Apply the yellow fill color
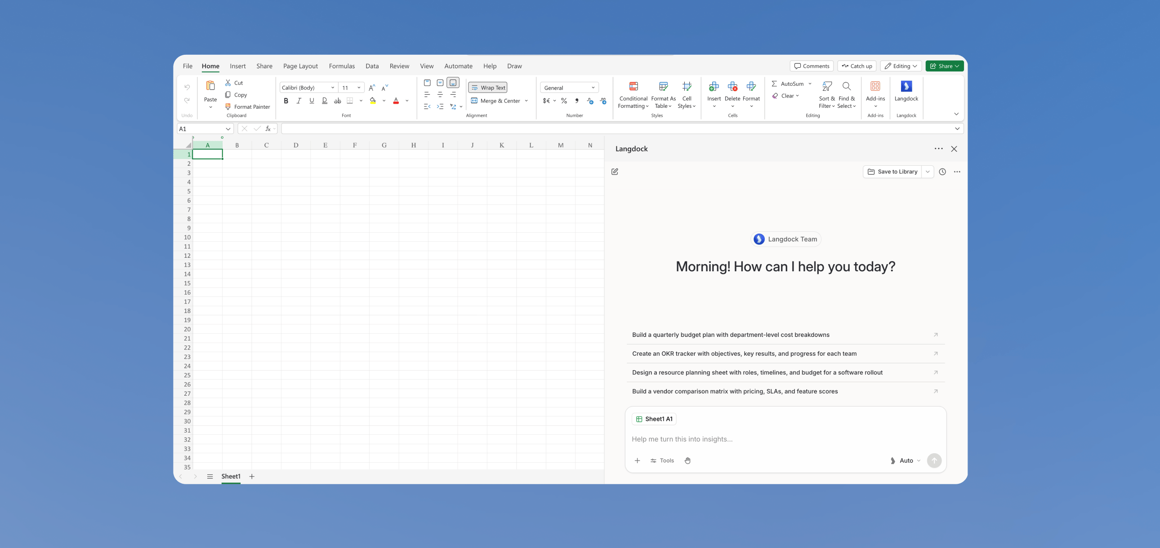Image resolution: width=1160 pixels, height=548 pixels. coord(373,101)
